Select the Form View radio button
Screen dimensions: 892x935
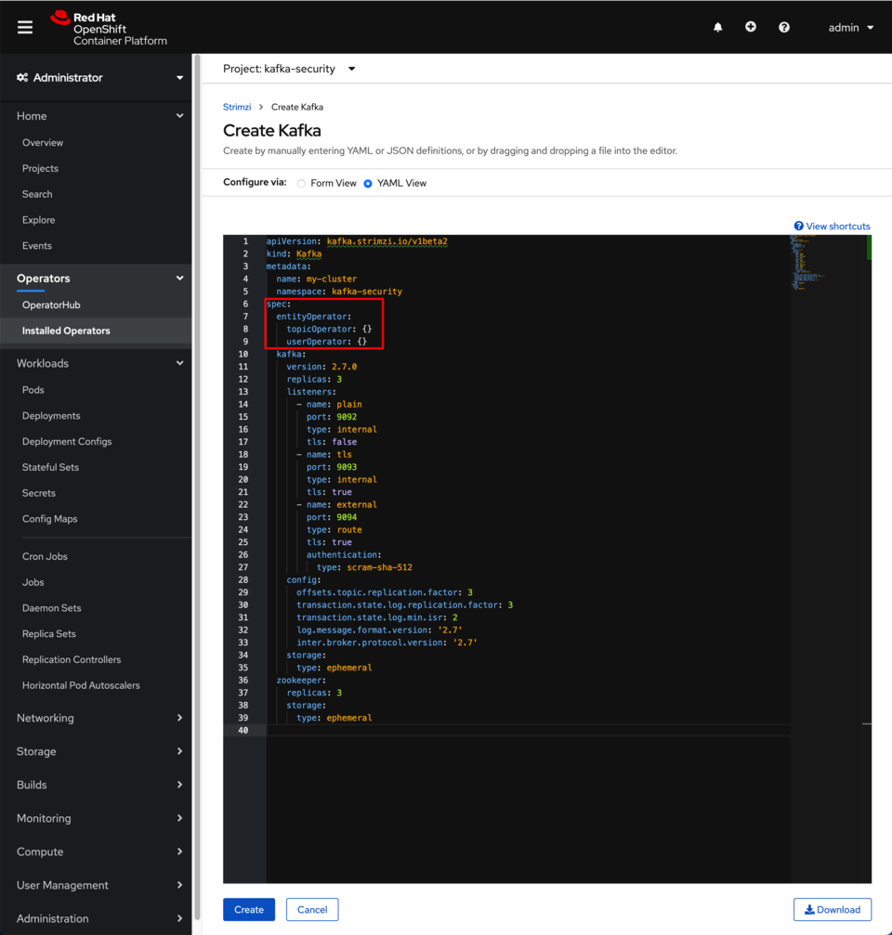click(x=301, y=184)
